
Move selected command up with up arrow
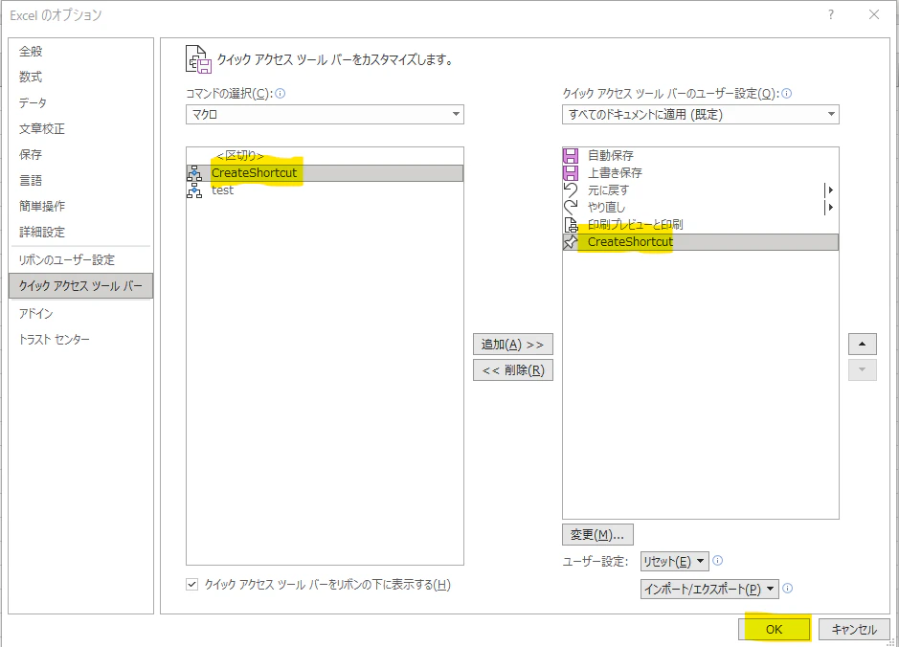click(x=862, y=344)
